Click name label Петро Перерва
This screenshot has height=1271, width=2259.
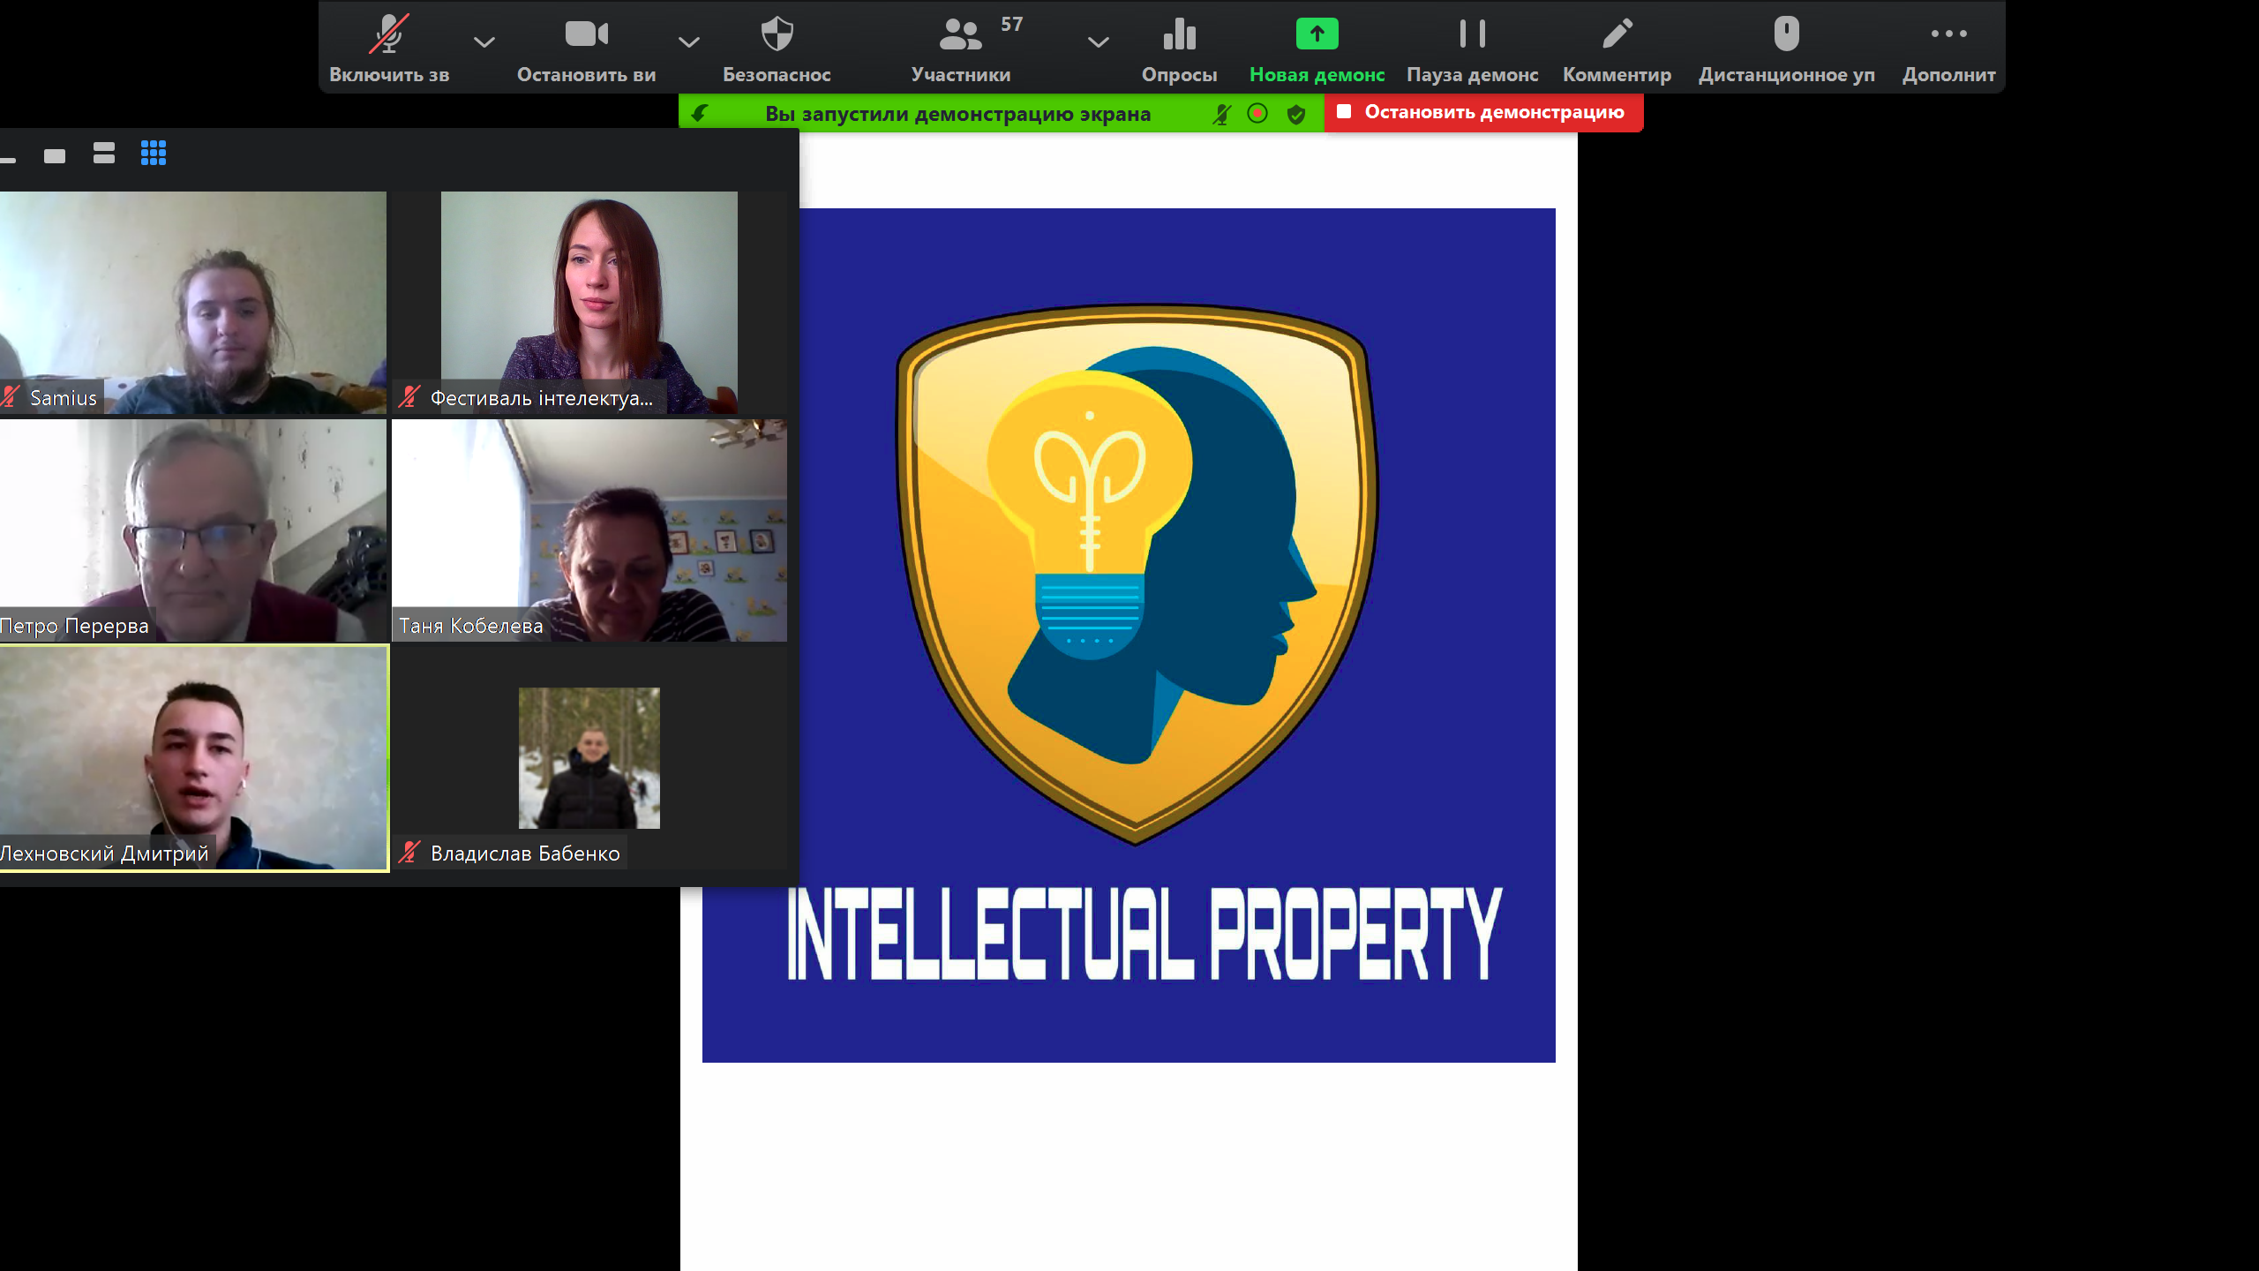(x=74, y=626)
